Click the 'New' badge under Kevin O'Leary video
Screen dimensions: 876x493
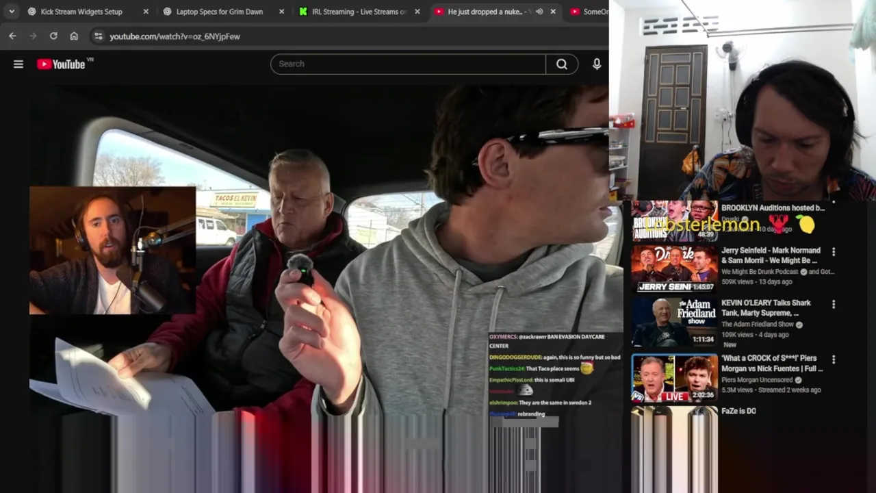(730, 344)
